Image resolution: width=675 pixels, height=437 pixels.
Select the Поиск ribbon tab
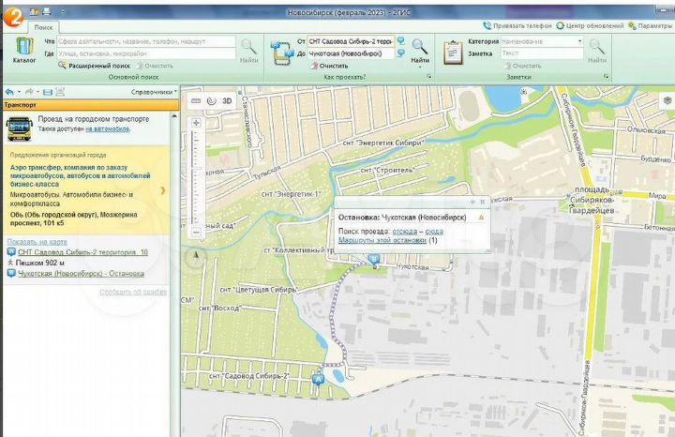43,28
